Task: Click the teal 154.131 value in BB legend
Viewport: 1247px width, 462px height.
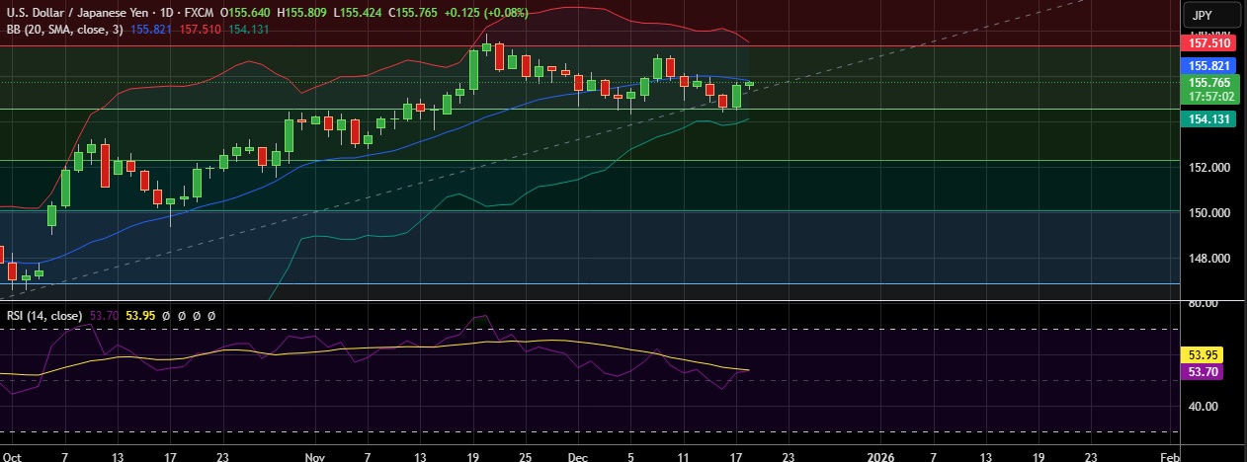Action: point(247,30)
